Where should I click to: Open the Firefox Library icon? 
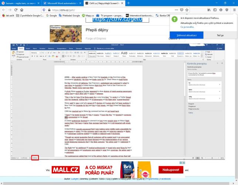209,10
